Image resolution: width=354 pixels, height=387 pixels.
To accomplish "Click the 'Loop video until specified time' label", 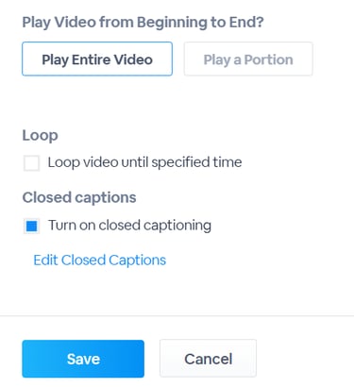I will click(144, 162).
